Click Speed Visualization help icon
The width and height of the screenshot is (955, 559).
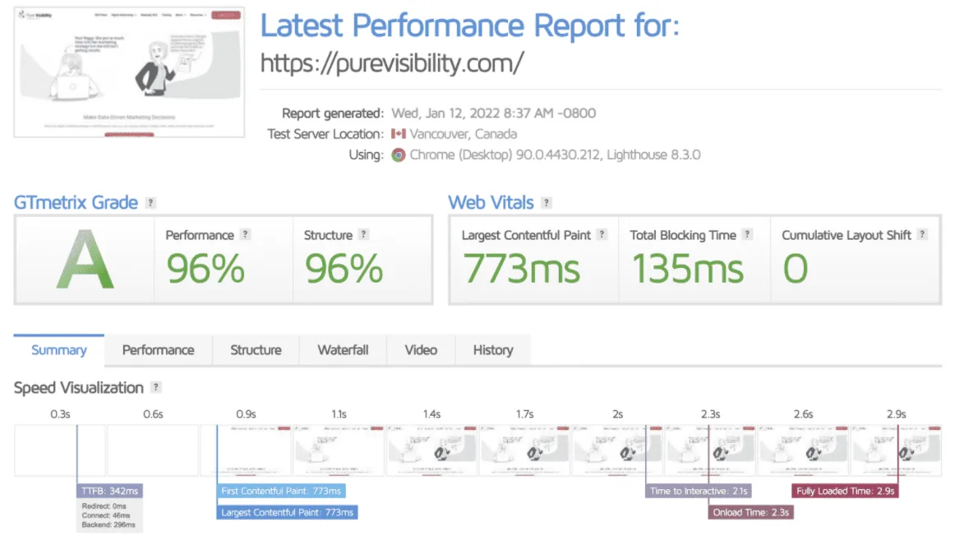coord(156,388)
